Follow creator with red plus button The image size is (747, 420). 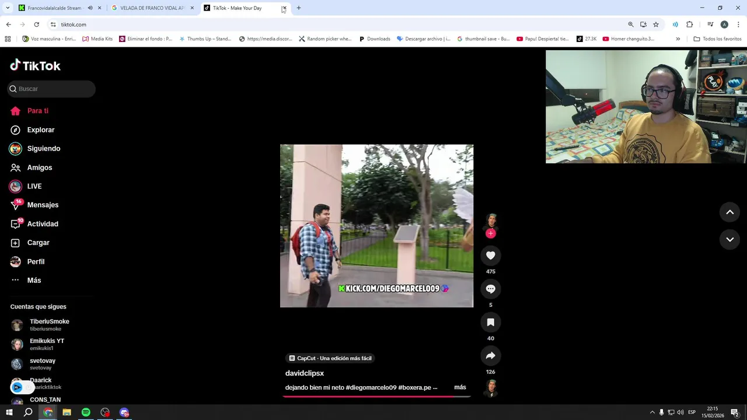(491, 233)
